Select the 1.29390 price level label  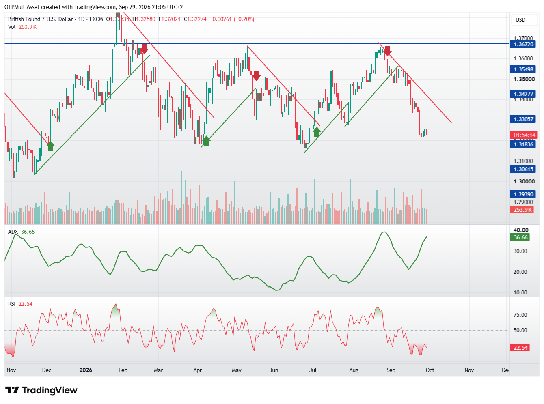tap(523, 194)
